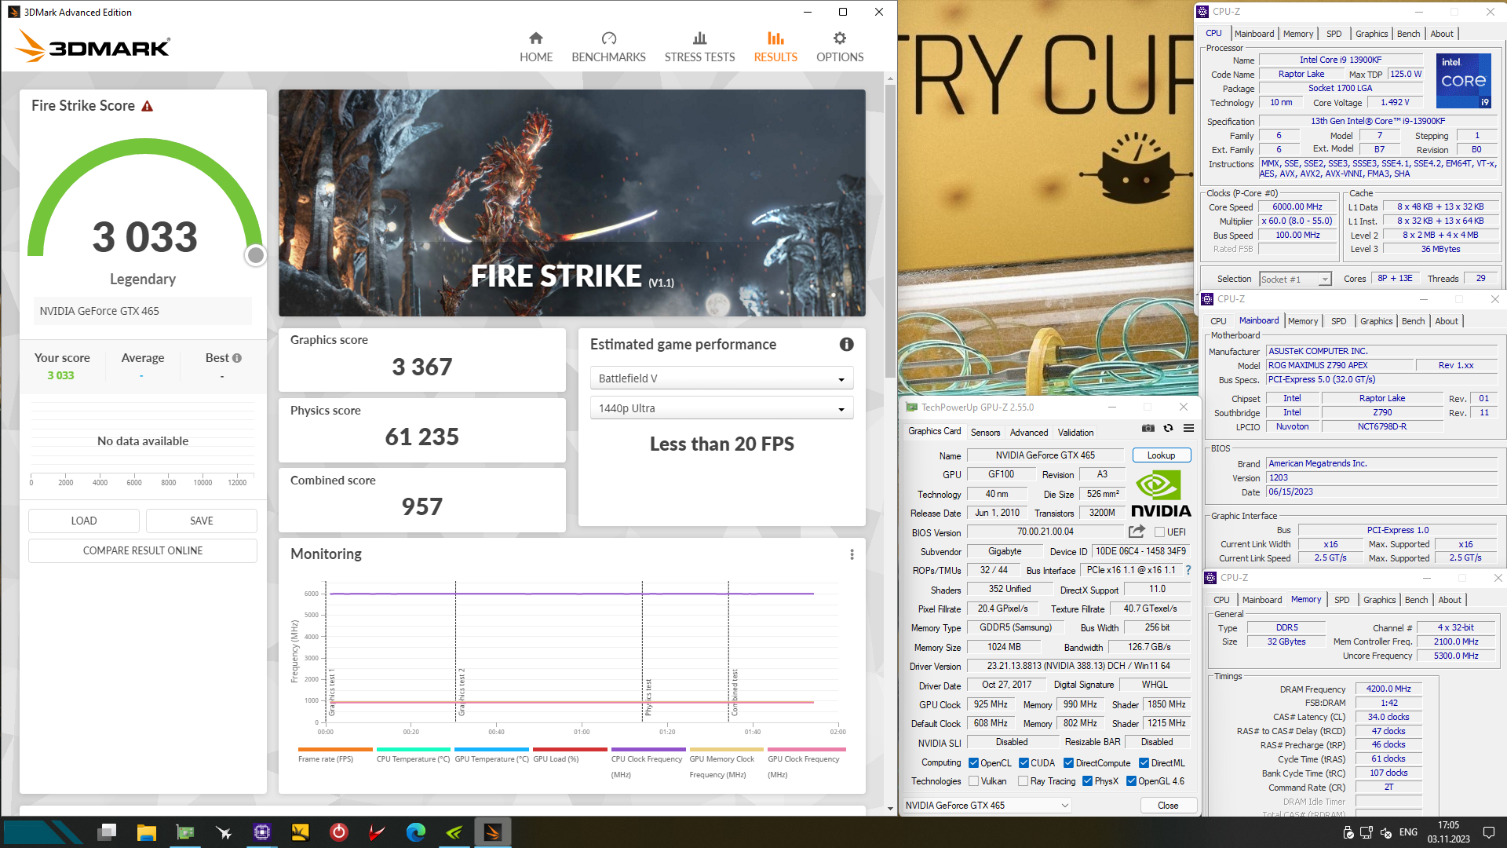The height and width of the screenshot is (848, 1507).
Task: Click the Fire Strike Score warning triangle
Action: tap(147, 106)
